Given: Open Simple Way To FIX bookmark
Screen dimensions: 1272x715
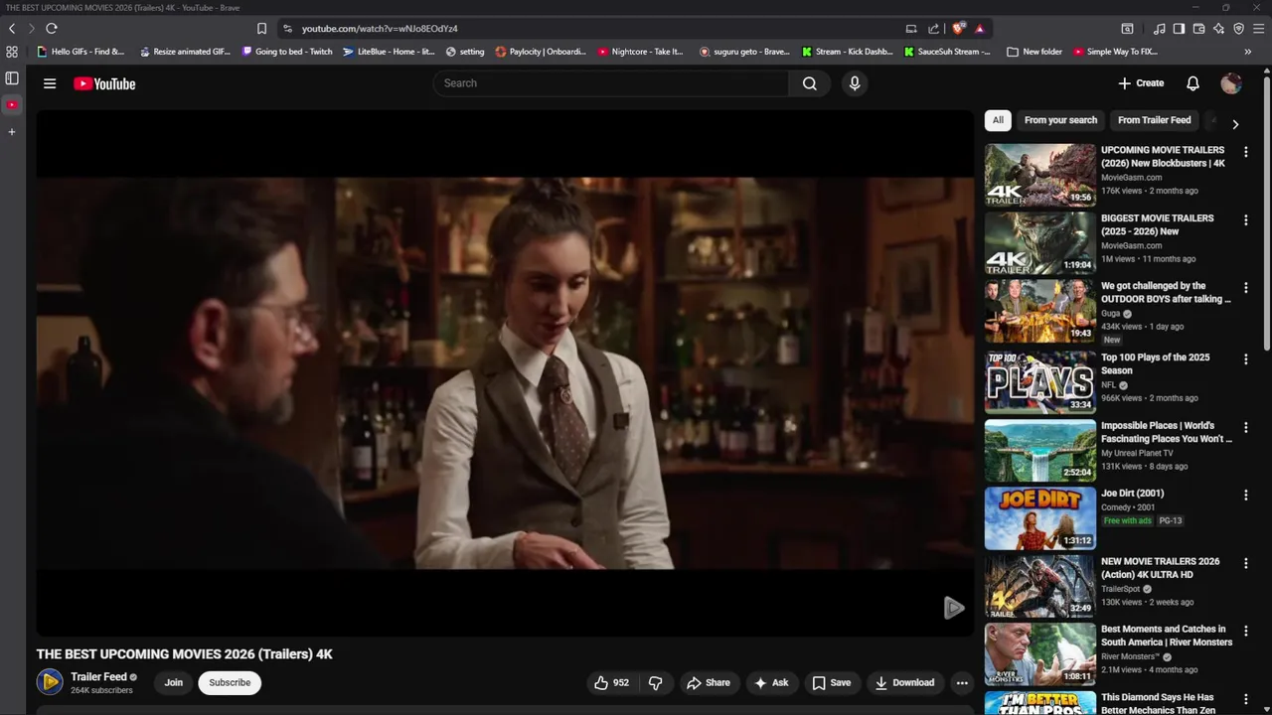Looking at the screenshot, I should coord(1115,52).
